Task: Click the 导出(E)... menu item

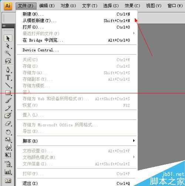Action: [x=77, y=131]
